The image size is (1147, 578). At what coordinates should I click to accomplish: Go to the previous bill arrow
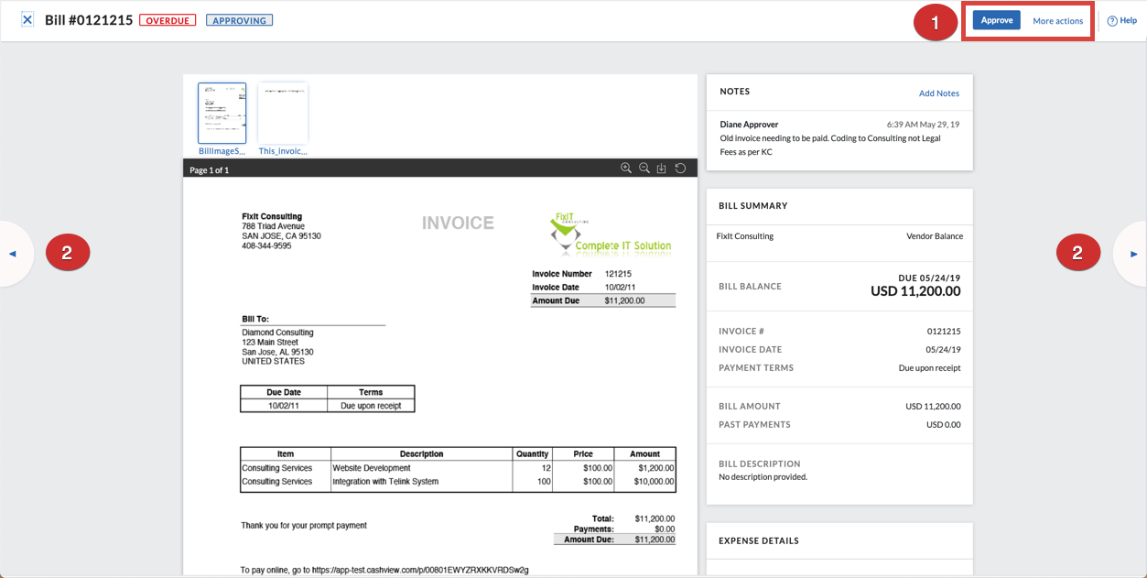tap(13, 254)
